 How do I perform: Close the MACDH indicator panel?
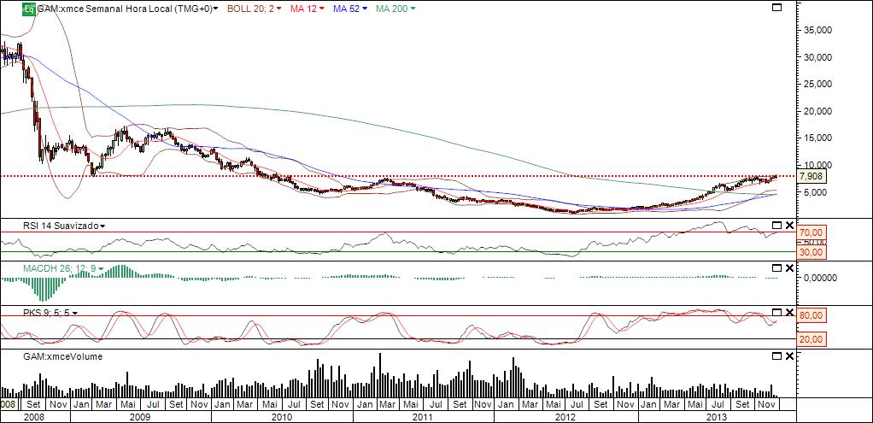pyautogui.click(x=789, y=268)
